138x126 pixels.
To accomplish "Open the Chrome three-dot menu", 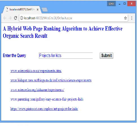I will tap(132, 18).
